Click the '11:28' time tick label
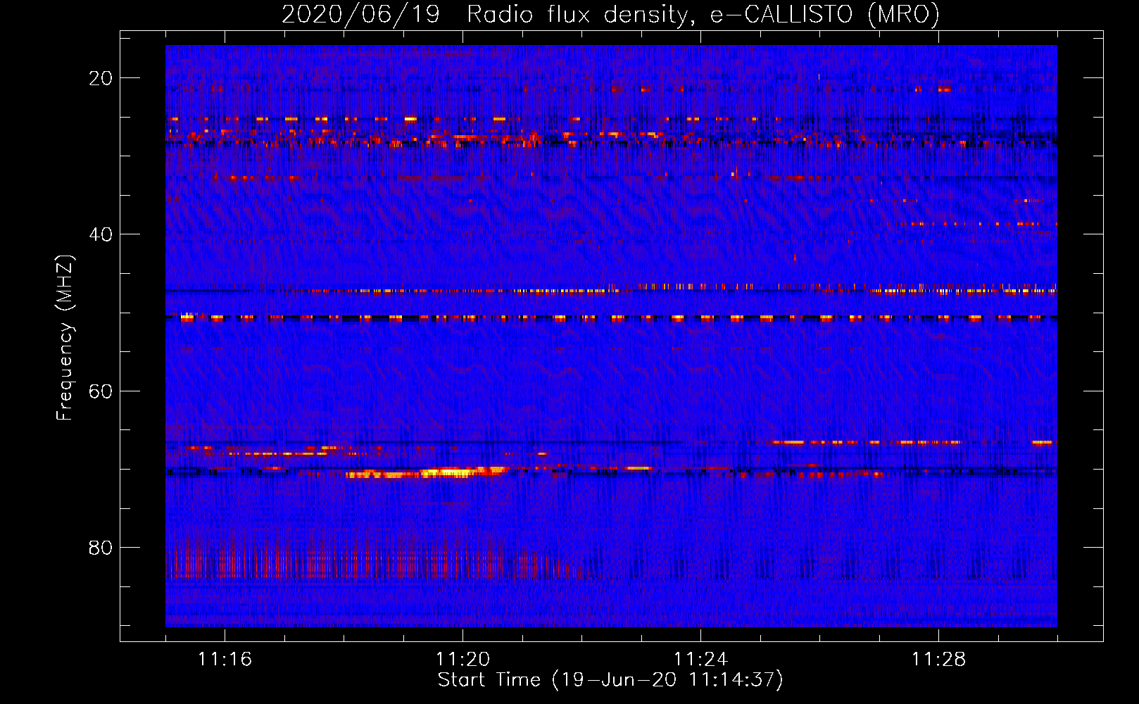 [x=938, y=660]
